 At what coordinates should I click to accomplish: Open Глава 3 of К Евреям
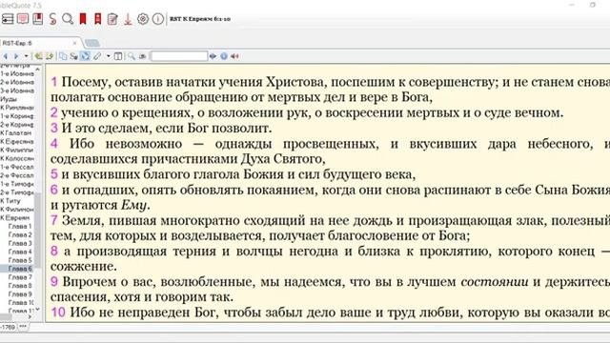pyautogui.click(x=20, y=244)
